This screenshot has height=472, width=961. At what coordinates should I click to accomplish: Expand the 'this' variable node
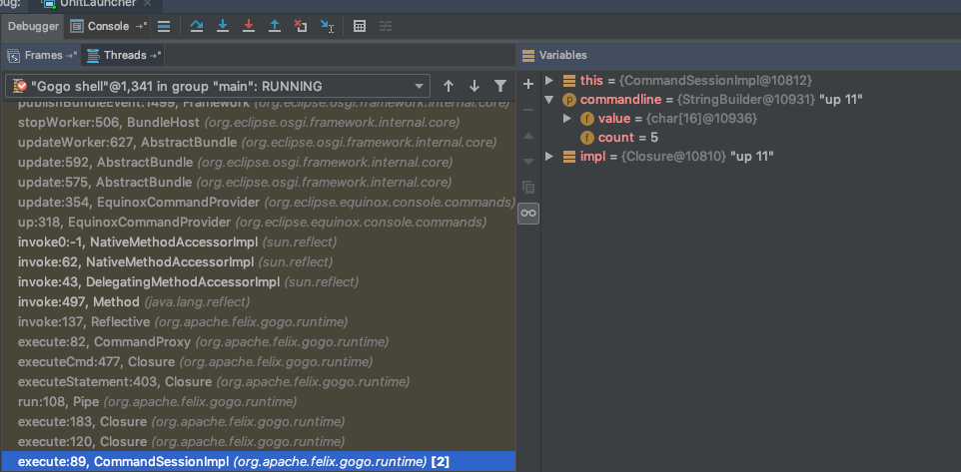(x=549, y=80)
